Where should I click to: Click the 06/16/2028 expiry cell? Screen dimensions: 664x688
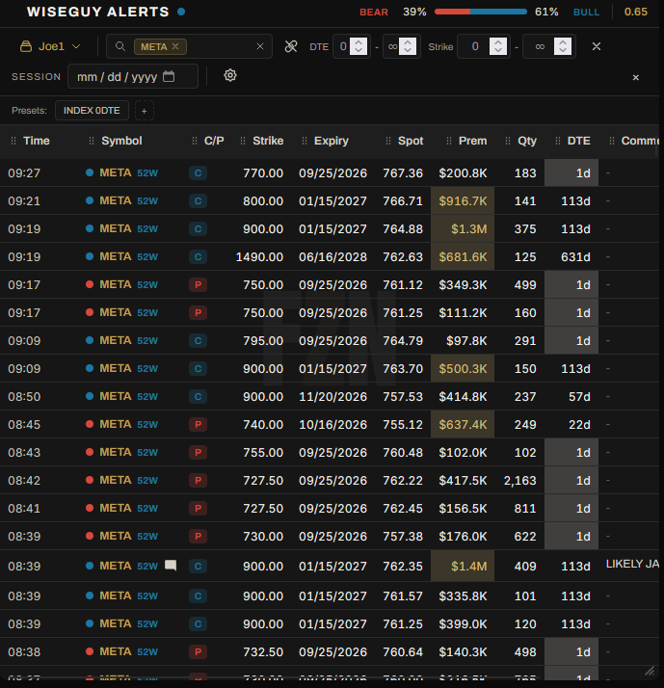[x=332, y=256]
